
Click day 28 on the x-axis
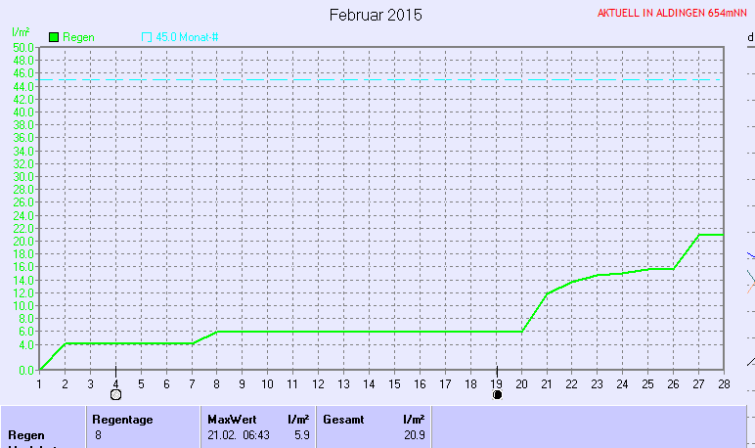click(x=724, y=383)
